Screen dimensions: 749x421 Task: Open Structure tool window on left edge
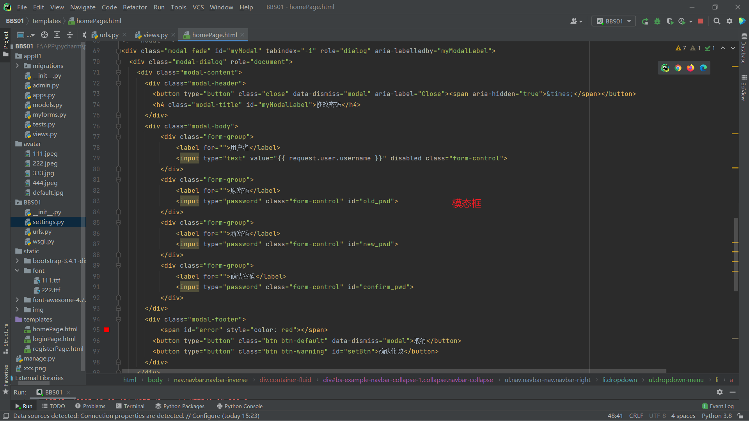coord(6,339)
